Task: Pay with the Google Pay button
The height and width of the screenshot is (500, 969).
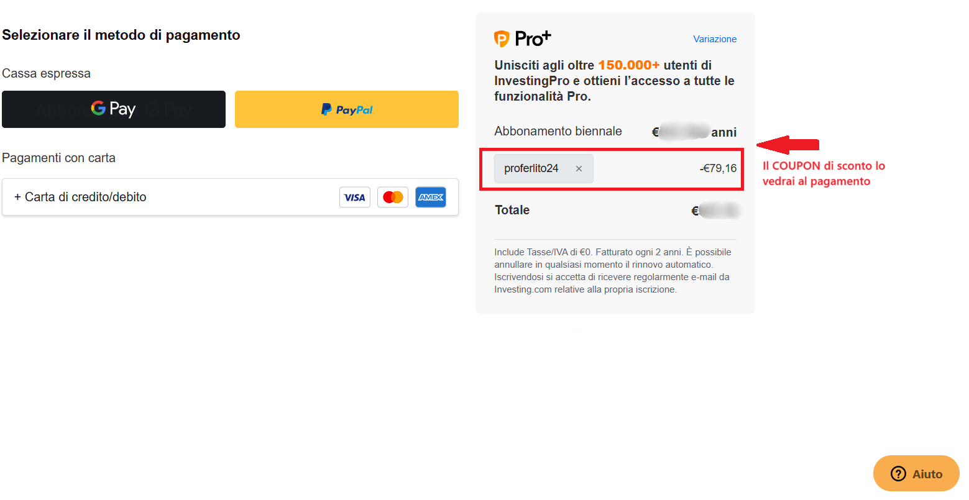Action: 114,109
